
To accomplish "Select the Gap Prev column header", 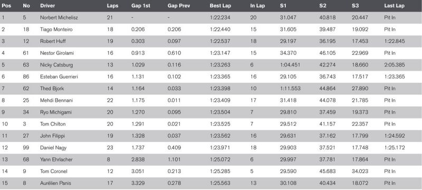I will (179, 6).
